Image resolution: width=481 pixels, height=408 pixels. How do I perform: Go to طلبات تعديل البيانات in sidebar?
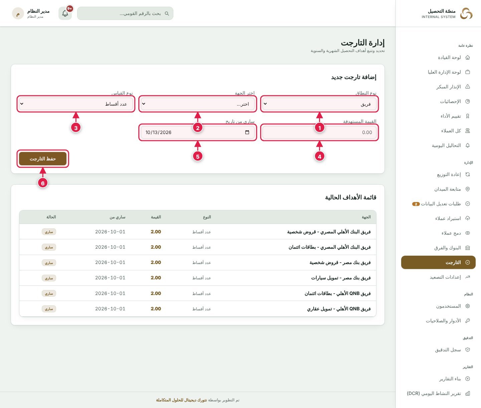point(438,204)
